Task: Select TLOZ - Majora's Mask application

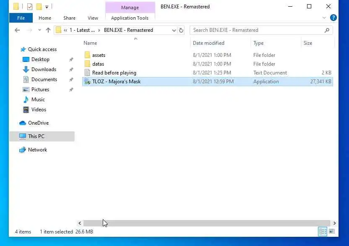Action: coord(208,82)
